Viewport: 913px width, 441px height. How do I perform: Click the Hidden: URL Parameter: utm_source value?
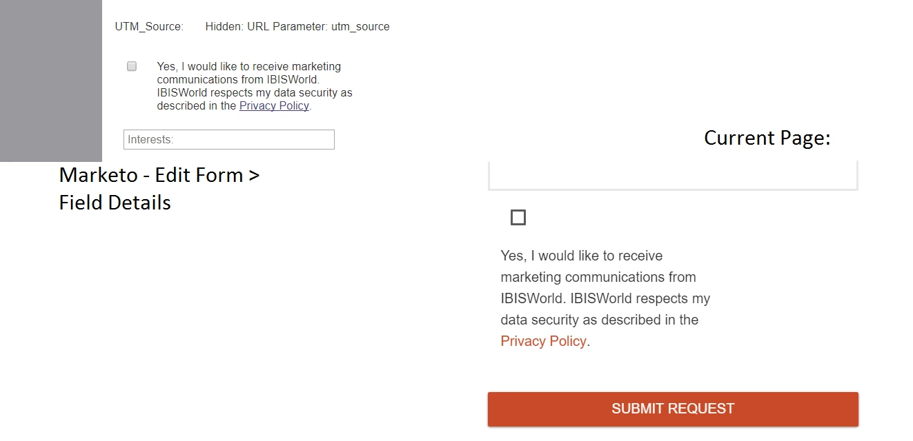tap(297, 27)
